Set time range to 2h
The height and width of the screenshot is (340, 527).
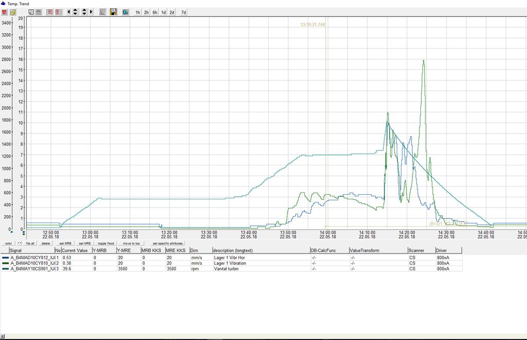(146, 12)
